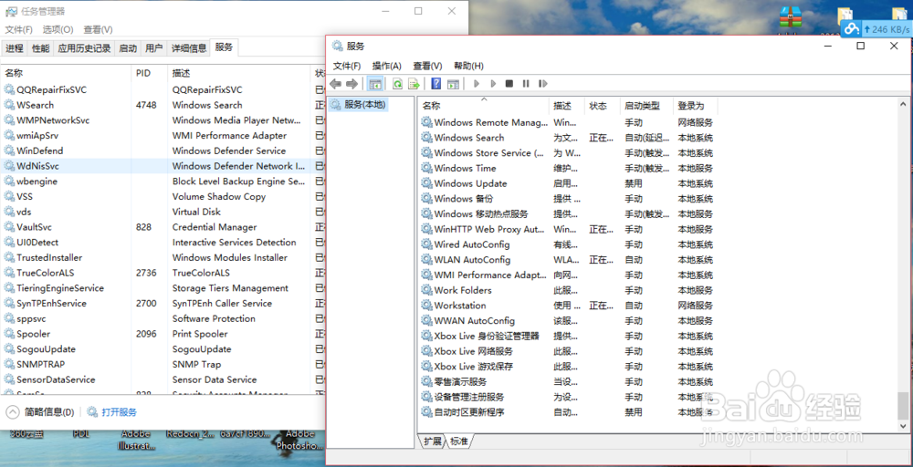Select Windows Search row in Services list
913x467 pixels.
tap(568, 138)
